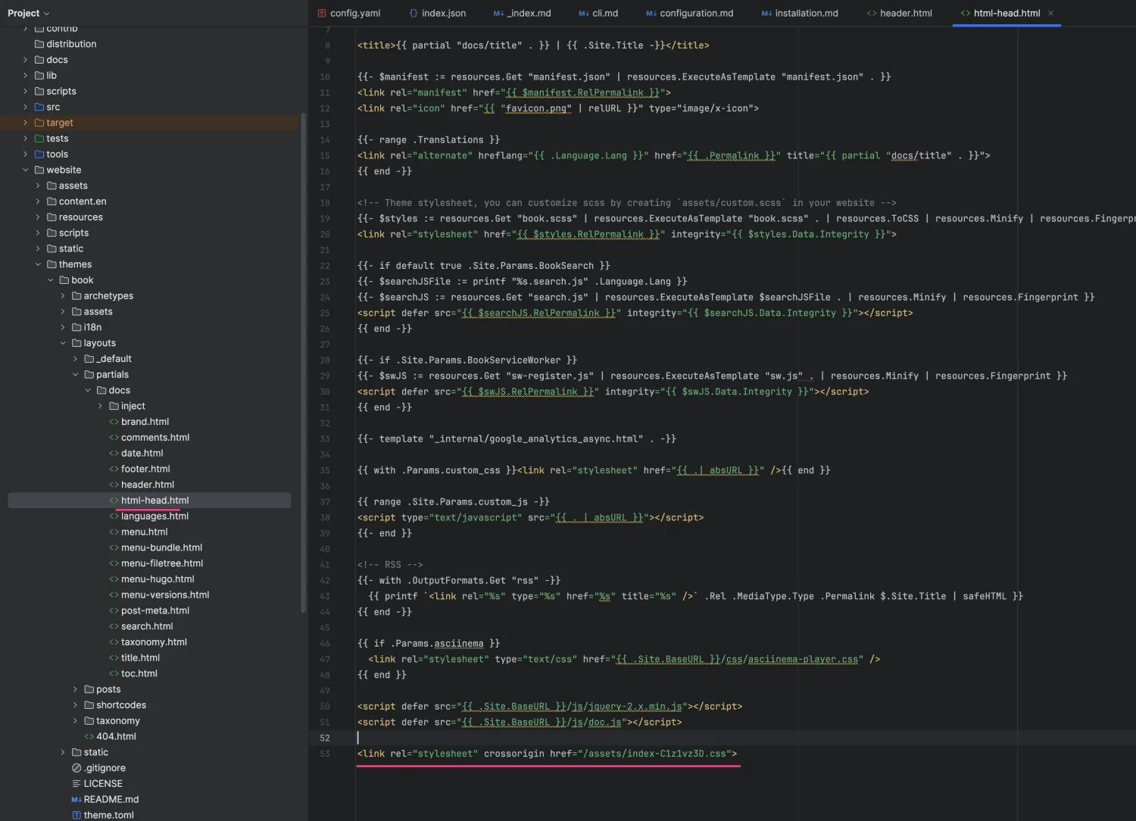Collapse the themes folder
This screenshot has height=821, width=1136.
click(x=38, y=264)
